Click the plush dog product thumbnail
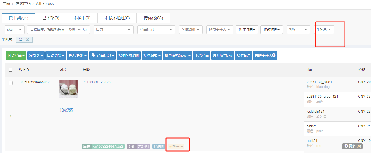This screenshot has height=153, width=371. click(69, 89)
